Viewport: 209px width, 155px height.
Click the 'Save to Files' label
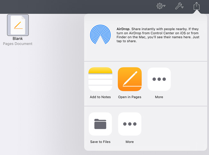tap(100, 142)
